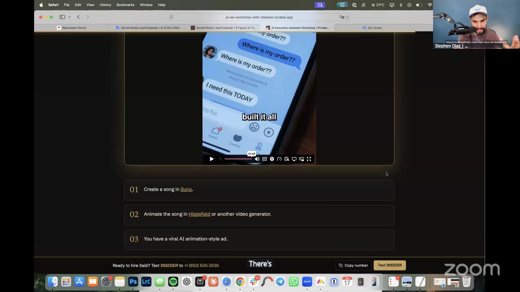Play the embedded video
520x292 pixels.
211,159
